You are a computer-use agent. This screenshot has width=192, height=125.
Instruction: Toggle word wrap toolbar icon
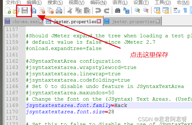(176, 10)
